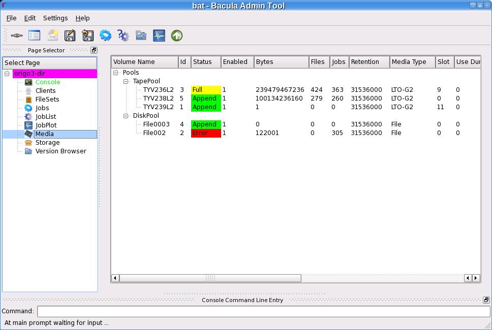Click the Connect plug icon in the toolbar
The image size is (492, 330).
[x=16, y=36]
